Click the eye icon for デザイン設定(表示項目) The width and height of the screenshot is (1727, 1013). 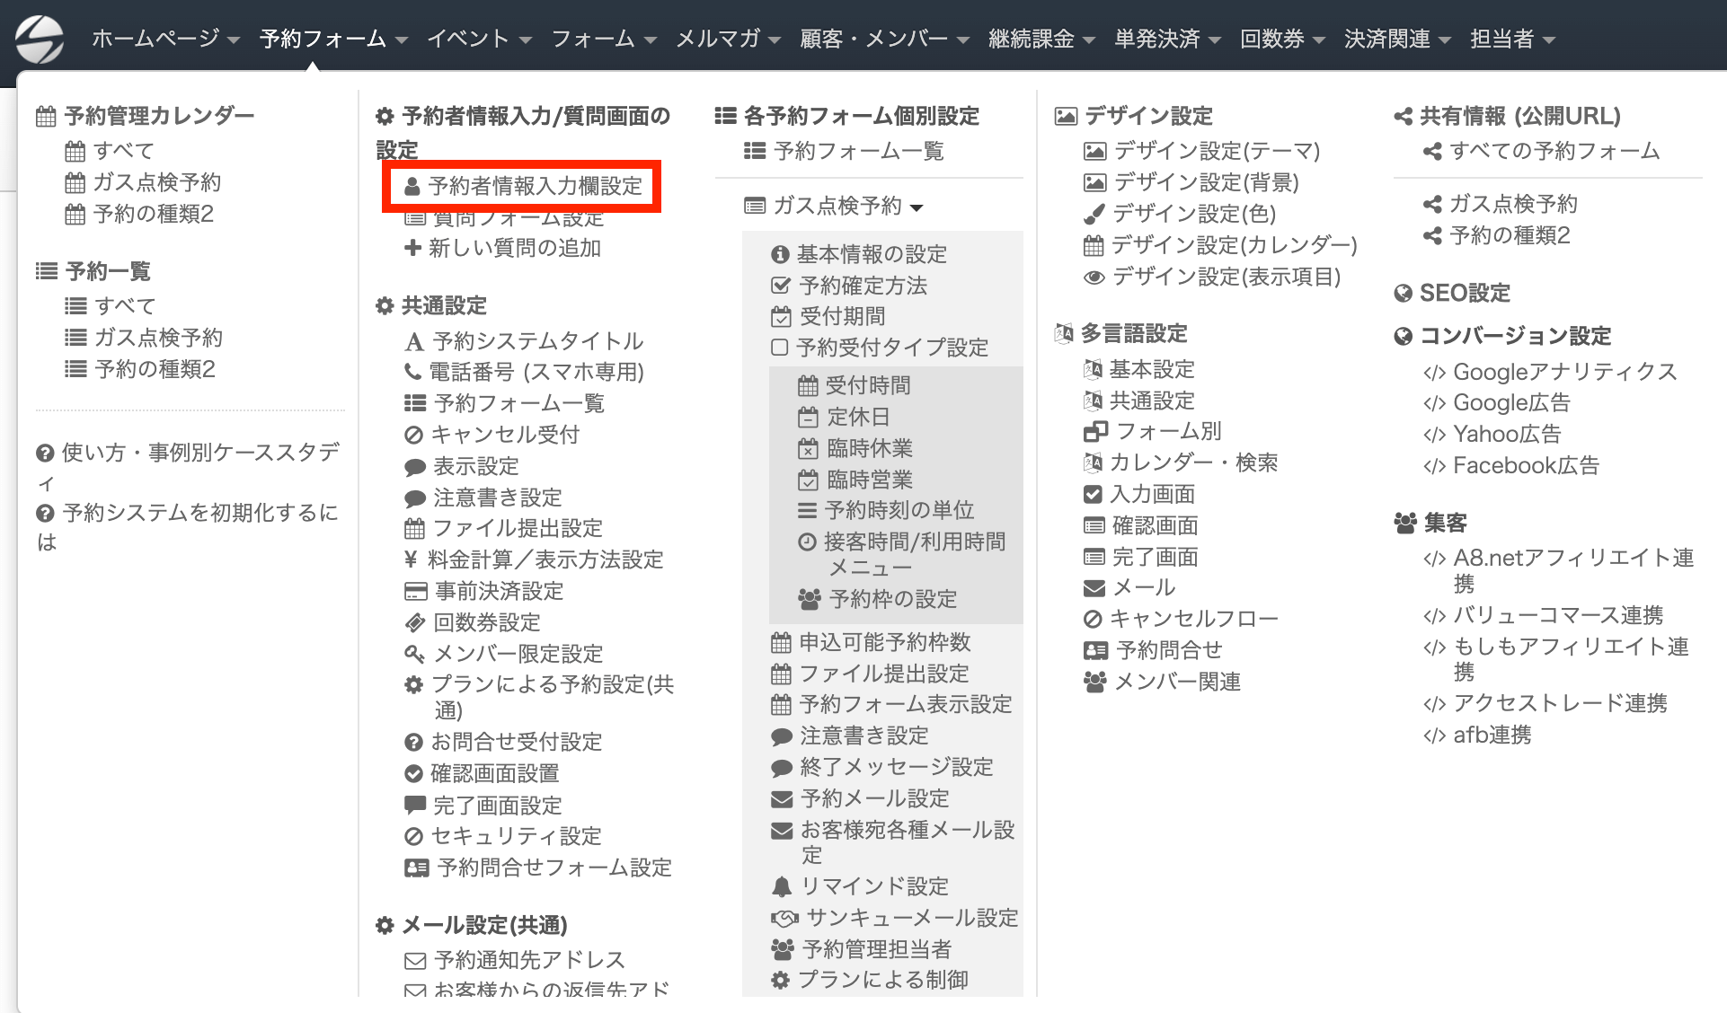tap(1094, 277)
